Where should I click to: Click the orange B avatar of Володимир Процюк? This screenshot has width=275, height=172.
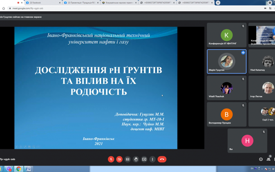(227, 115)
